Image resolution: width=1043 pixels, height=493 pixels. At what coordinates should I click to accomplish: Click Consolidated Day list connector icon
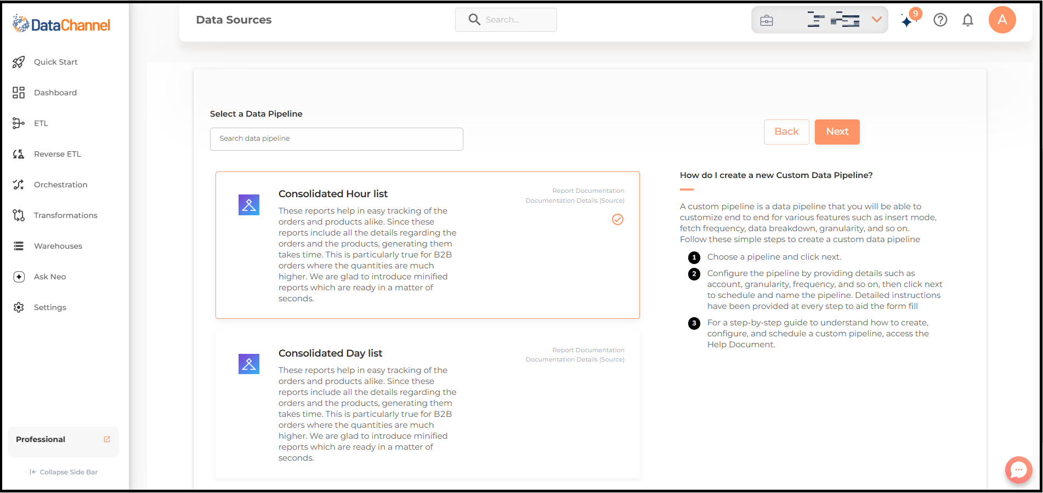click(x=249, y=364)
